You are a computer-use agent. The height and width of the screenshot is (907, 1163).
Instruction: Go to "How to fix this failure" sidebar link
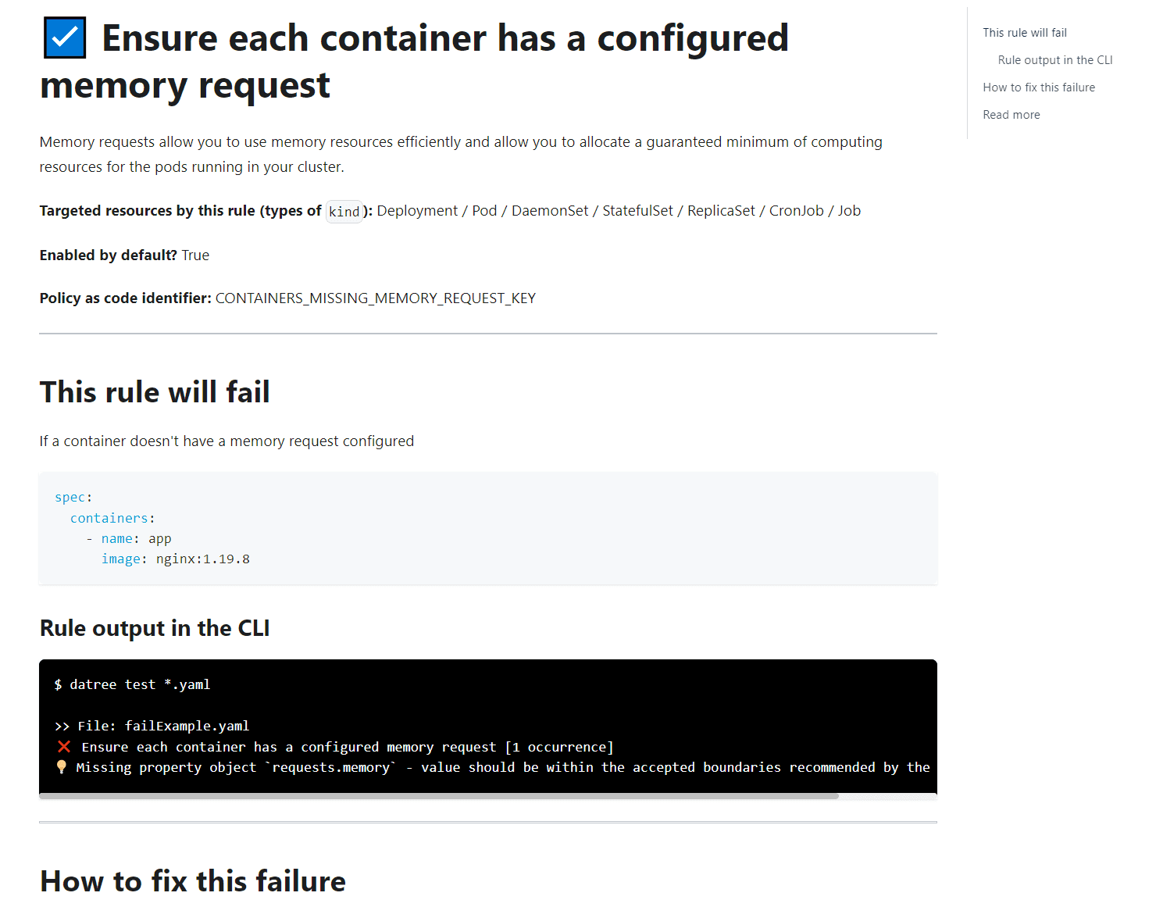point(1038,87)
